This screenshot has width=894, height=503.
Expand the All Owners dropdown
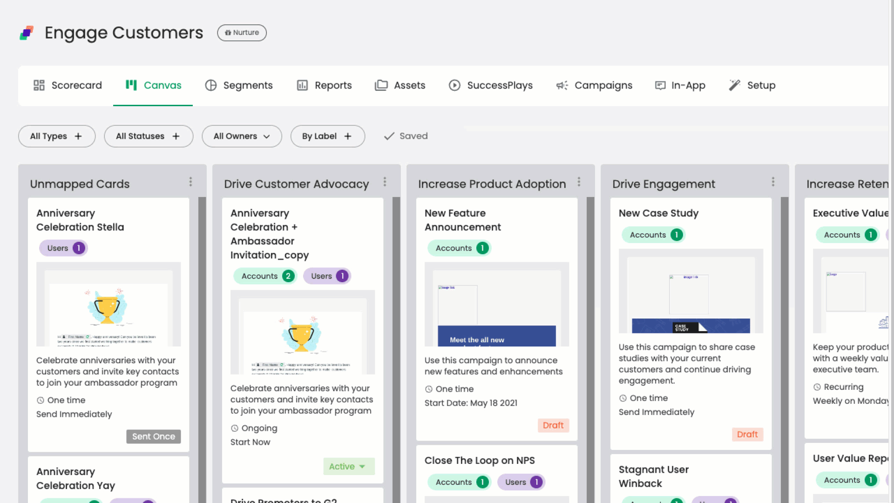[x=242, y=136]
